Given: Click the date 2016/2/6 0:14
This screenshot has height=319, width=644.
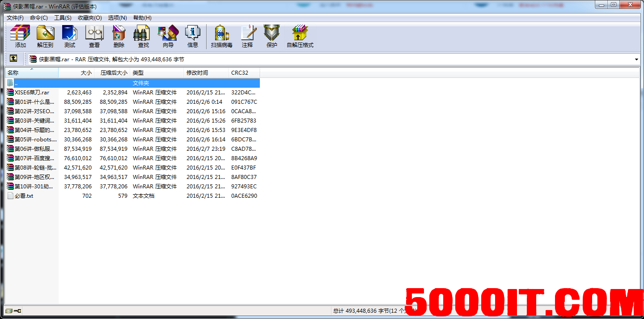Looking at the screenshot, I should pos(204,102).
